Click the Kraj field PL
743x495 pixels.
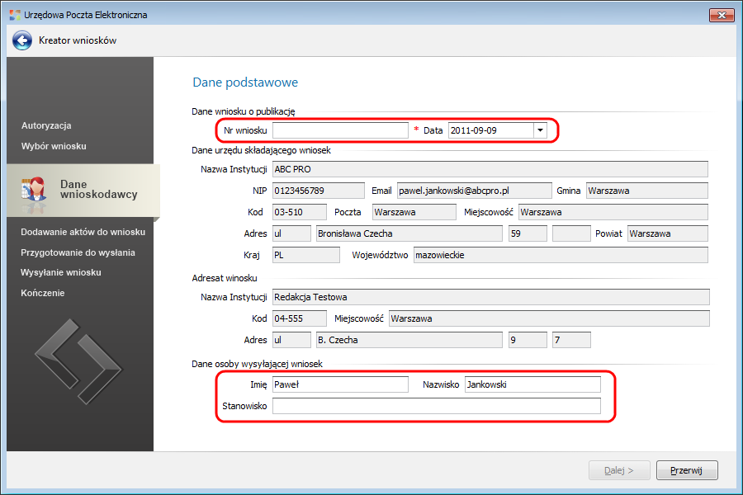click(x=306, y=255)
